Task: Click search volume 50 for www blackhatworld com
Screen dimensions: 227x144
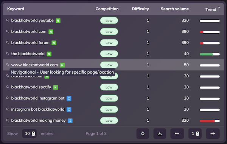Action: [x=186, y=65]
